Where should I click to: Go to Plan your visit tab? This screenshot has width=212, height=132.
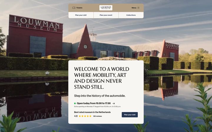coord(81,15)
